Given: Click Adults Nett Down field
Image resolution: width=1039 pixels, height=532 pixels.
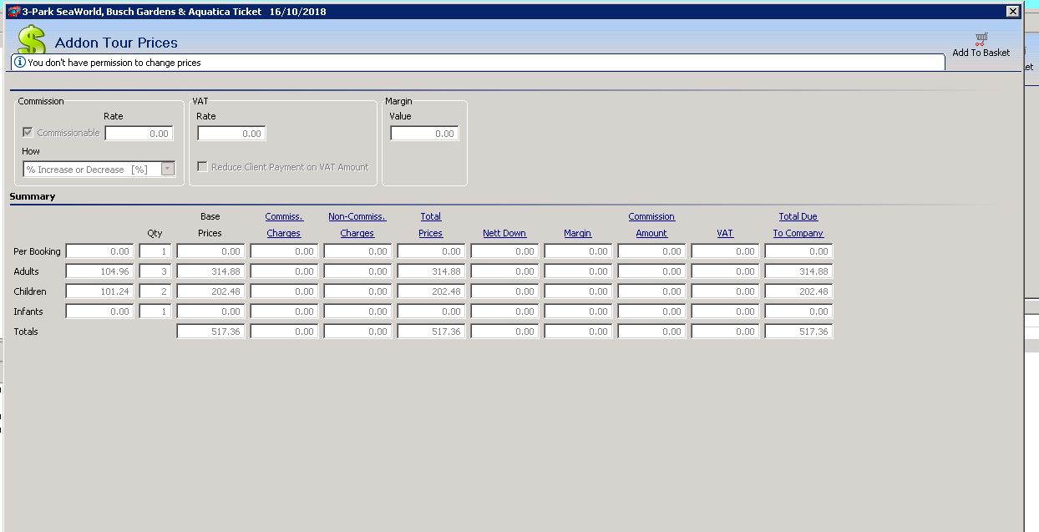Looking at the screenshot, I should click(504, 271).
